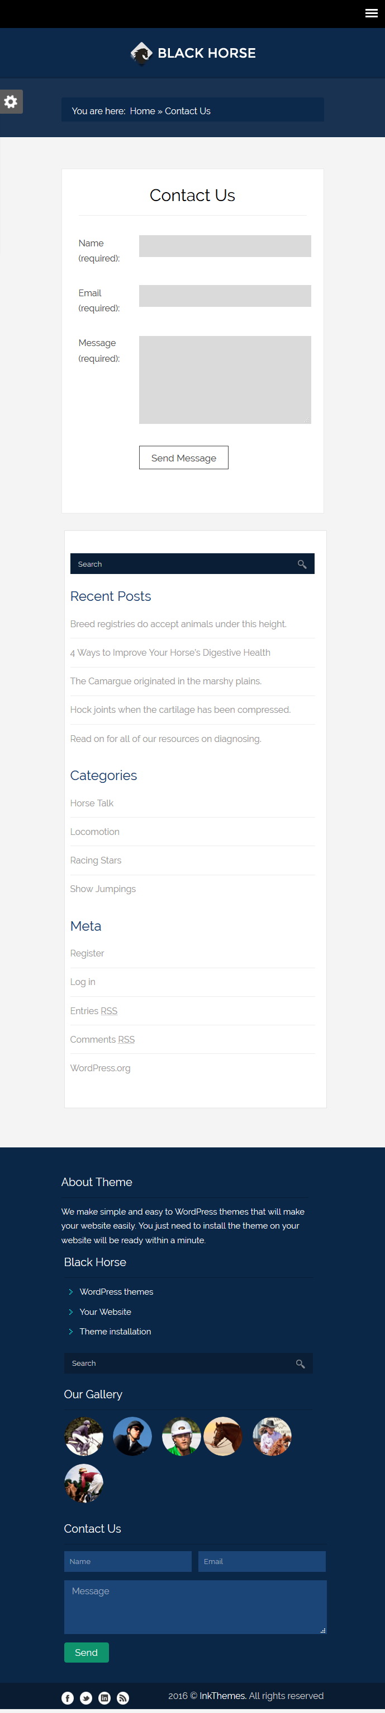
Task: Open the hamburger menu icon
Action: coord(371,13)
